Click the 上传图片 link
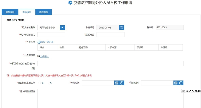 [x=44, y=56]
